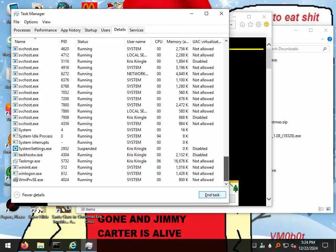The image size is (336, 252).
Task: Switch to the App history tab
Action: point(71,30)
